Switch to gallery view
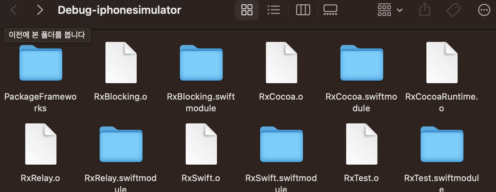This screenshot has width=496, height=192. (x=330, y=10)
